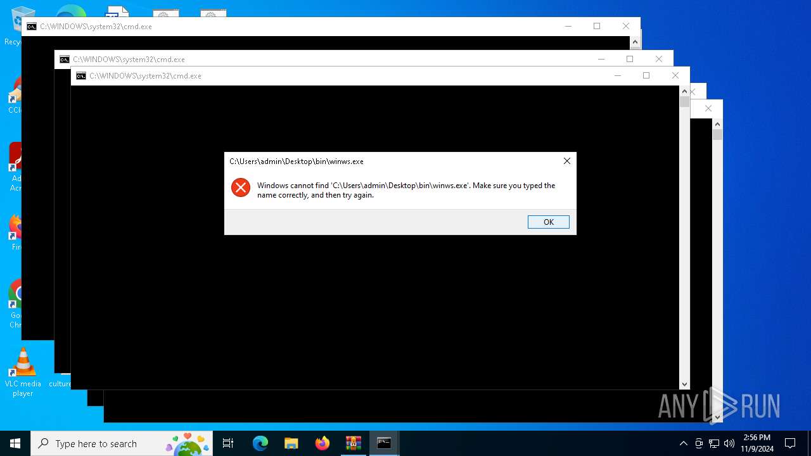Open WinRAR from taskbar
Image resolution: width=811 pixels, height=456 pixels.
[354, 443]
